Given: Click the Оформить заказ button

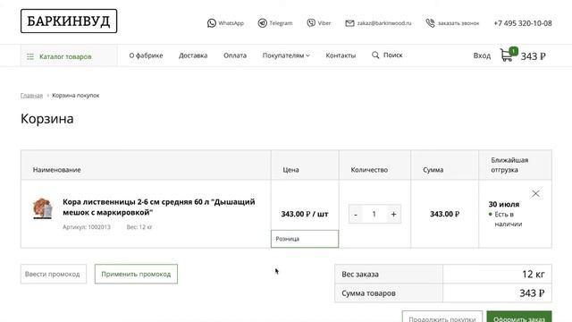Looking at the screenshot, I should pyautogui.click(x=519, y=317).
